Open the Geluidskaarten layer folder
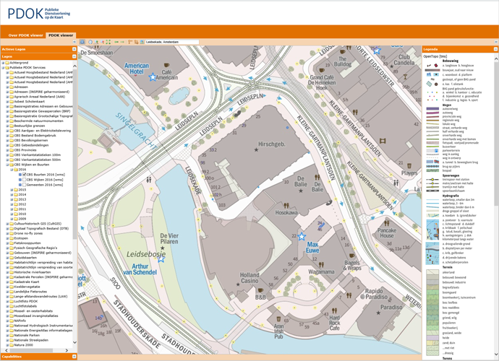Image resolution: width=499 pixels, height=361 pixels. (12, 258)
